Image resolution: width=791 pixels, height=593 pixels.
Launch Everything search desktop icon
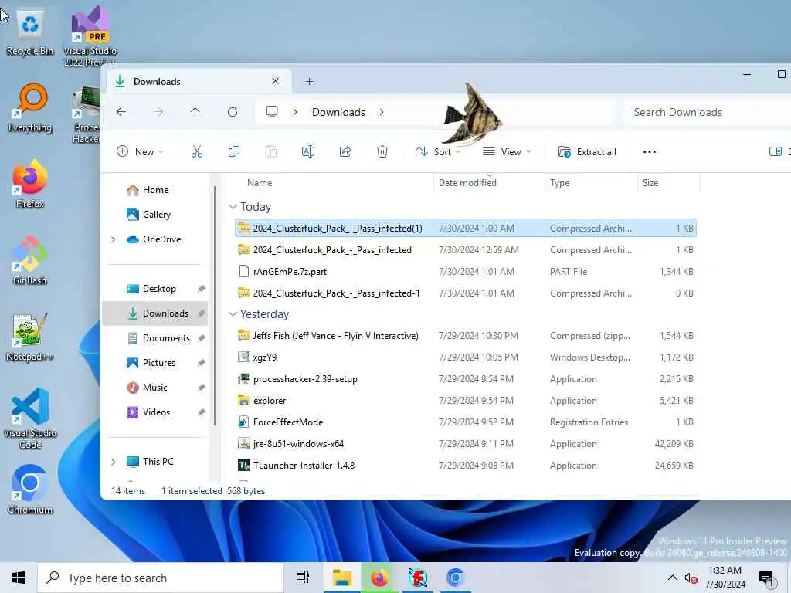30,108
